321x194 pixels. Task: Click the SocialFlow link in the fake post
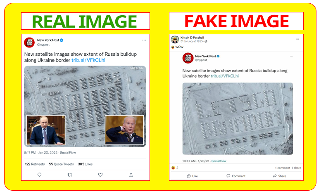[x=219, y=161]
